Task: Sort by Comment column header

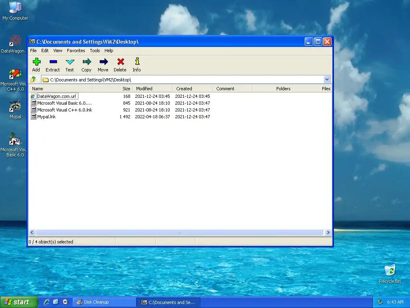Action: [233, 89]
